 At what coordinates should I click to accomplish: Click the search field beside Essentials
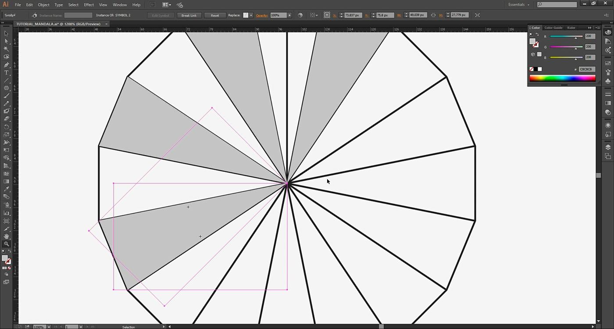coord(557,4)
